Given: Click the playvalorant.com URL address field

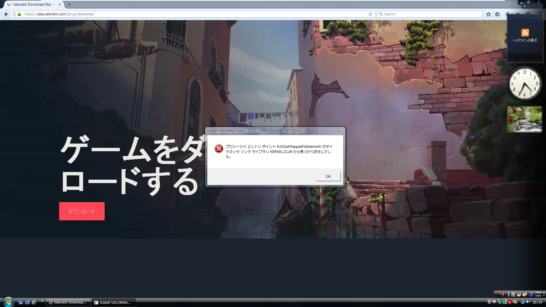Looking at the screenshot, I should pyautogui.click(x=194, y=14).
